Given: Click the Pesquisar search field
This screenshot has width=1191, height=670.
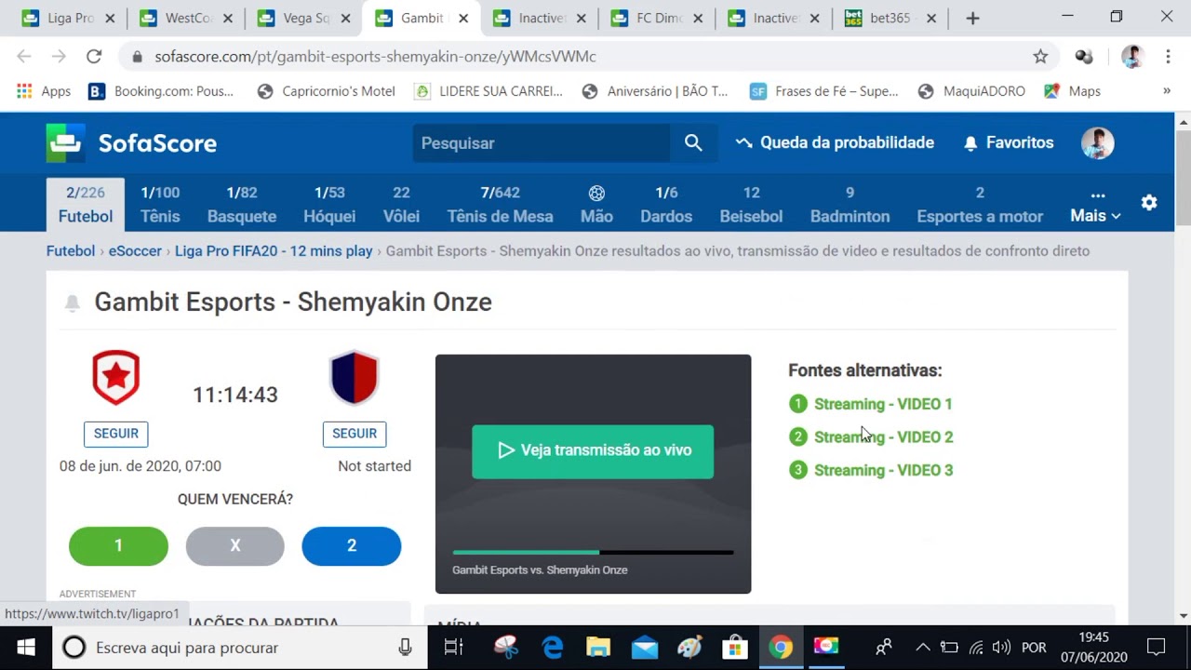Looking at the screenshot, I should (542, 142).
